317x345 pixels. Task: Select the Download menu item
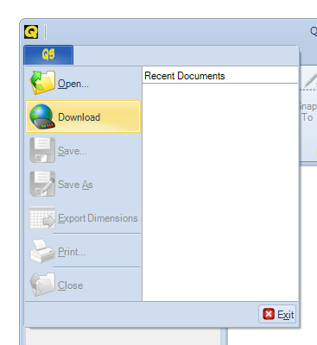(83, 116)
